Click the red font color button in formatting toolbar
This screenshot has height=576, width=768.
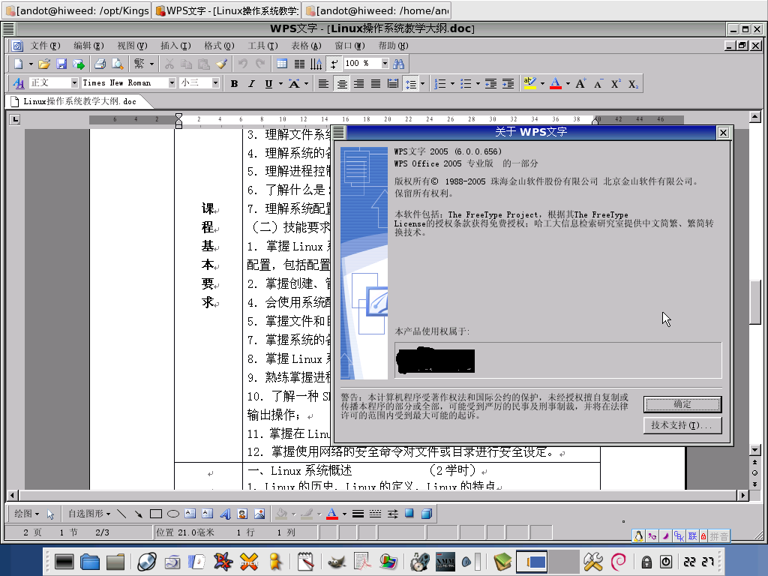click(556, 84)
